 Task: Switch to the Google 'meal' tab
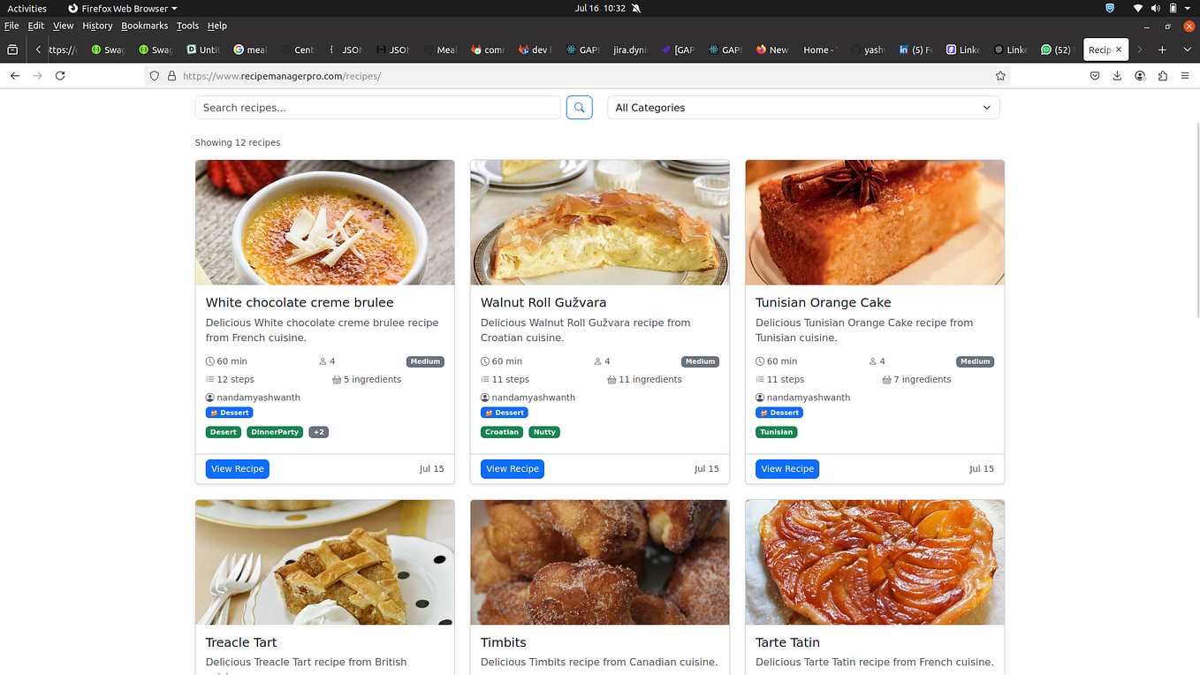[x=250, y=49]
